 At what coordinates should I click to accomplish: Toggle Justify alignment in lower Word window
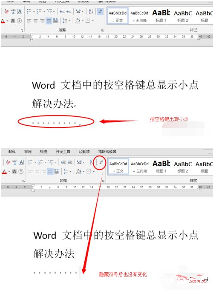(50, 171)
